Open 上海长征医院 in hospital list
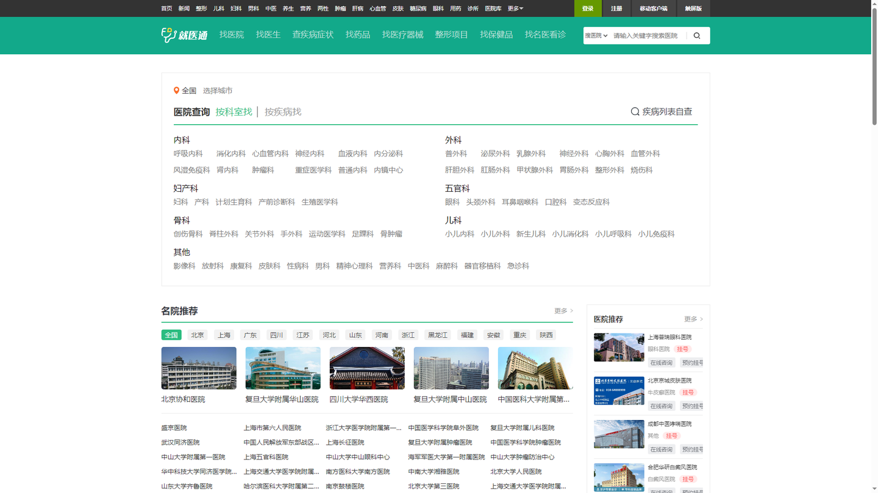The width and height of the screenshot is (878, 493). pyautogui.click(x=345, y=442)
